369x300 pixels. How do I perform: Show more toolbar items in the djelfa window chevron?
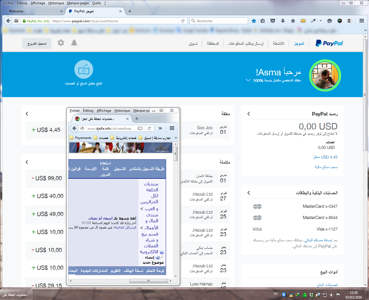coord(160,128)
